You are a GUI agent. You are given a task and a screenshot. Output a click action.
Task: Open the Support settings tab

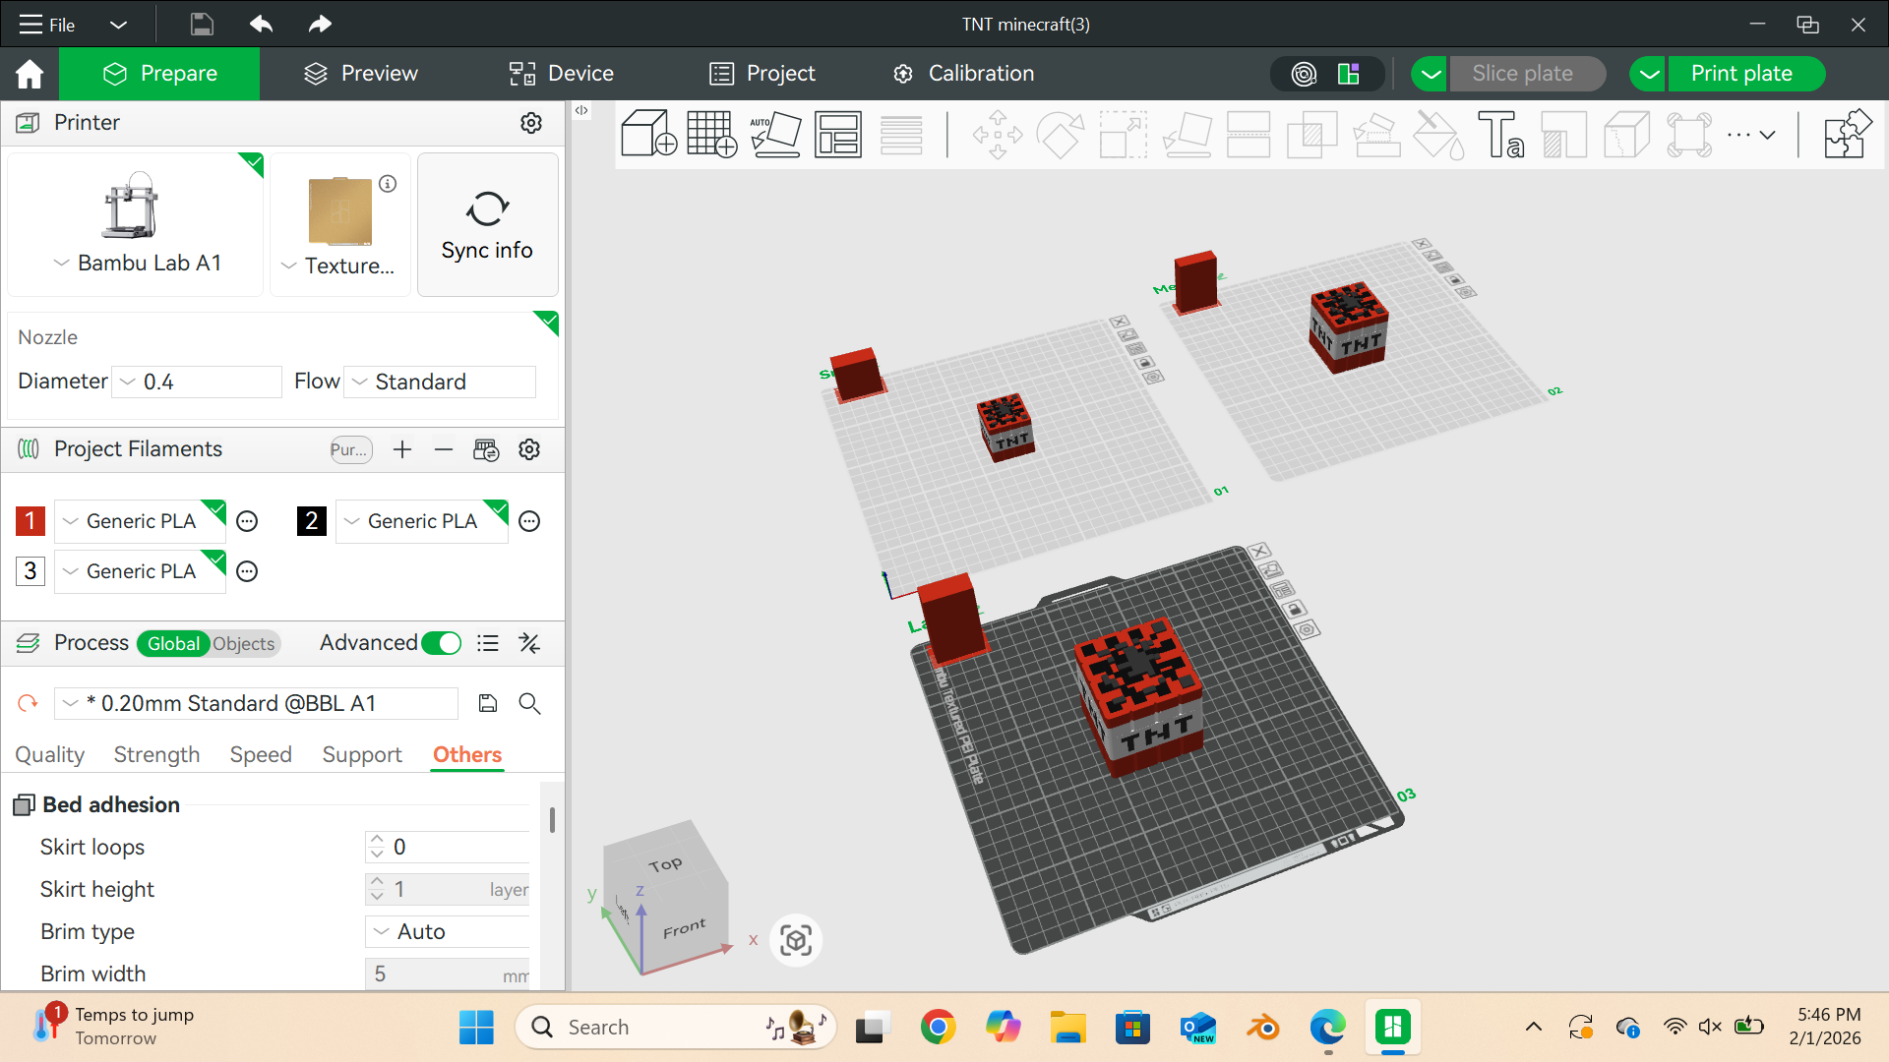362,754
